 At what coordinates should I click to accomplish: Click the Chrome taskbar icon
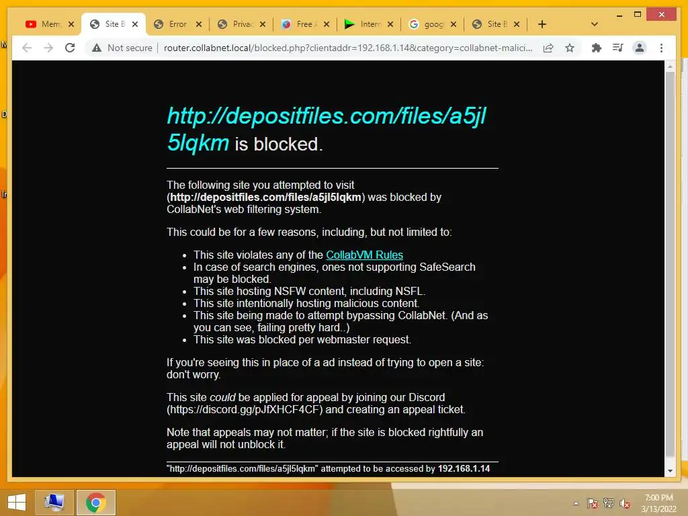(96, 503)
